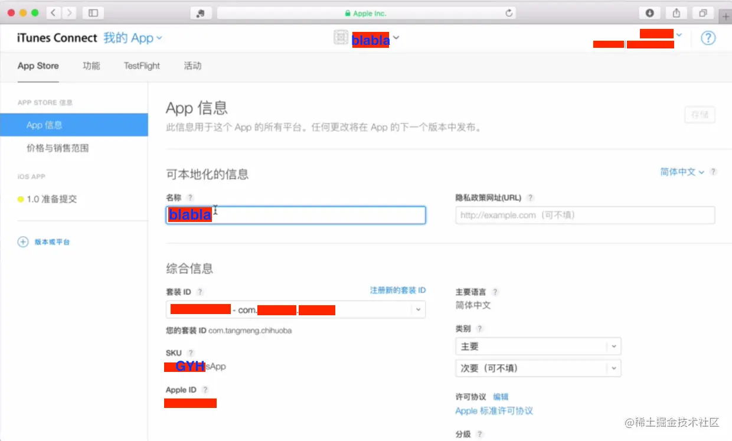Image resolution: width=732 pixels, height=441 pixels.
Task: Click the app icon placeholder beside blabla
Action: click(x=341, y=38)
